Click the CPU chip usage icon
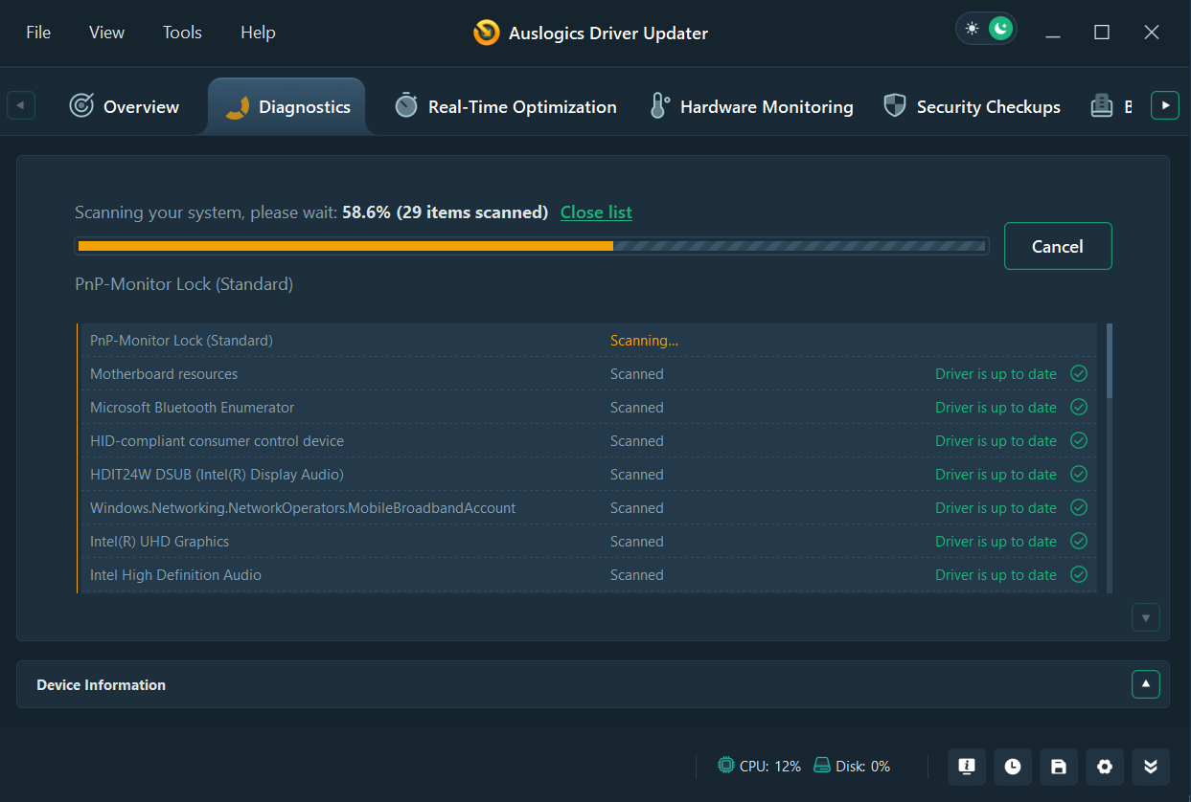Screen dimensions: 1191x802 coord(726,766)
